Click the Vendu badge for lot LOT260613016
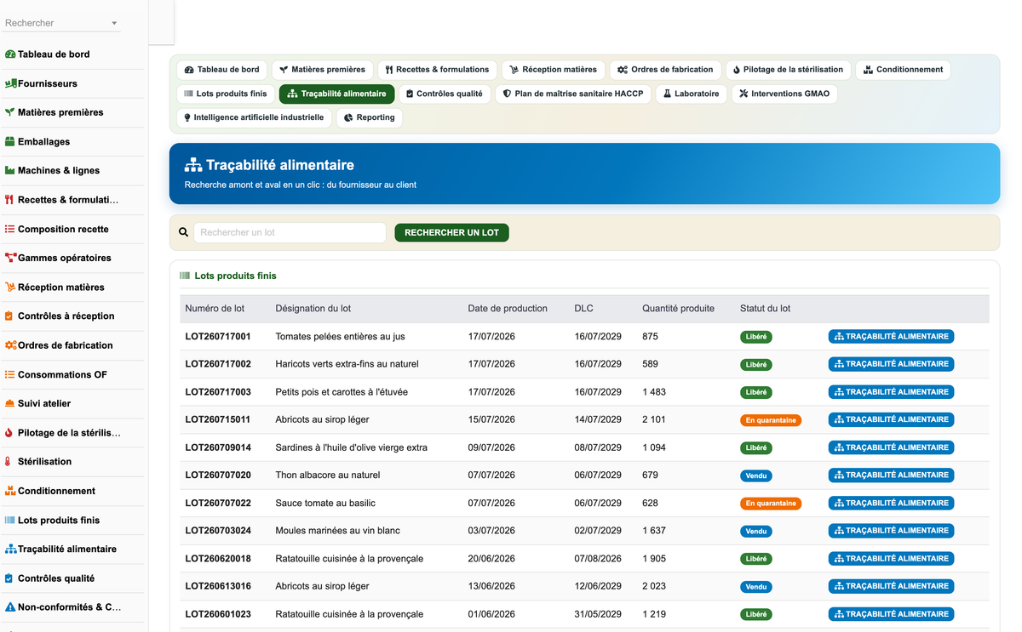The width and height of the screenshot is (1022, 632). (x=756, y=587)
